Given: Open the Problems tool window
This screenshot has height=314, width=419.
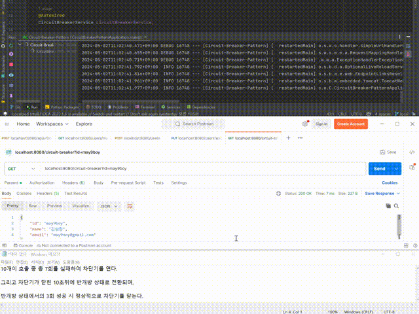Looking at the screenshot, I should pos(118,107).
